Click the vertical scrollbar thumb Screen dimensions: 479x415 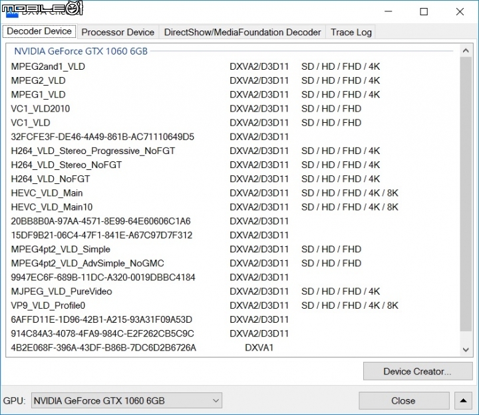click(466, 194)
